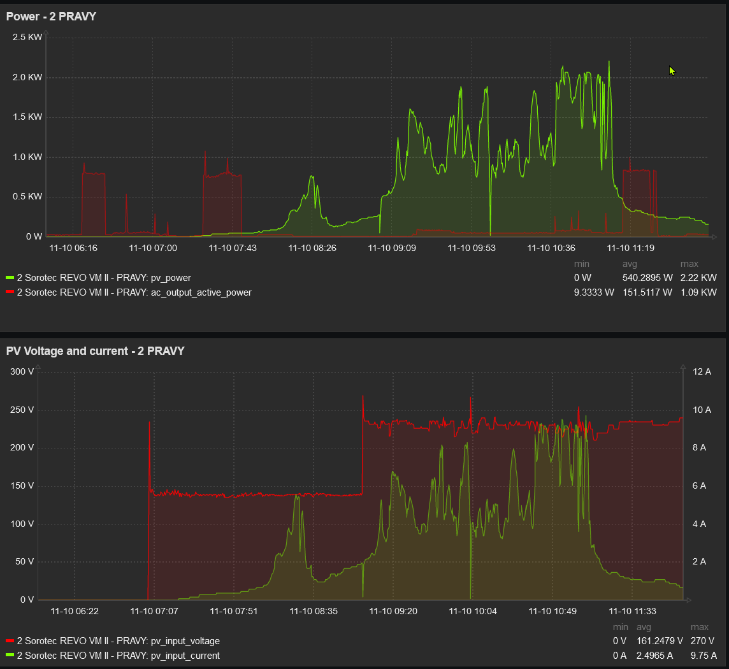Toggle the ac_output_active_power legend series

click(134, 292)
